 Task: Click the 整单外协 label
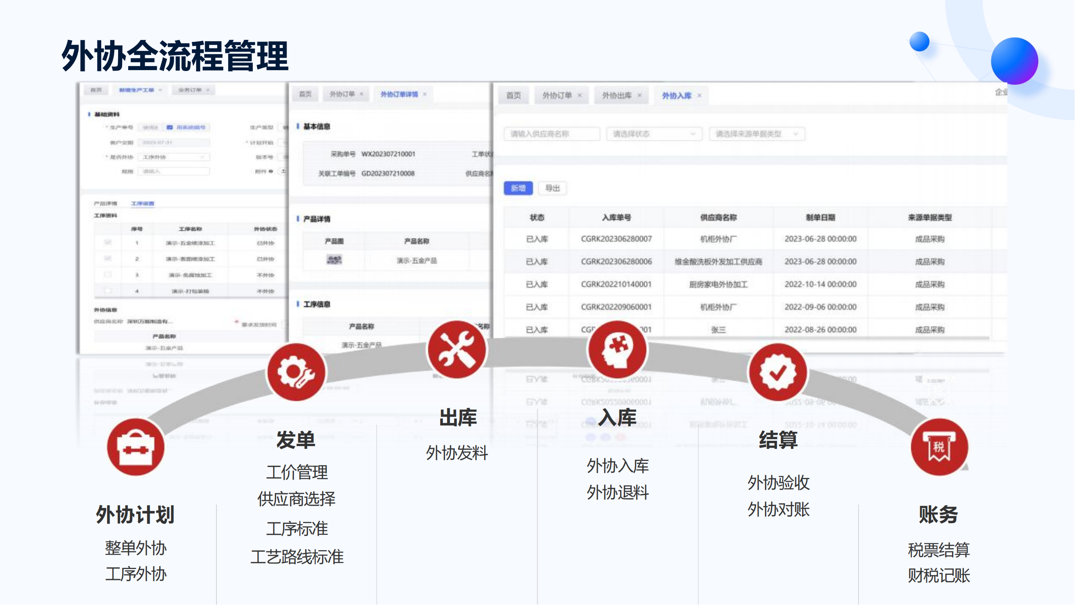[135, 548]
